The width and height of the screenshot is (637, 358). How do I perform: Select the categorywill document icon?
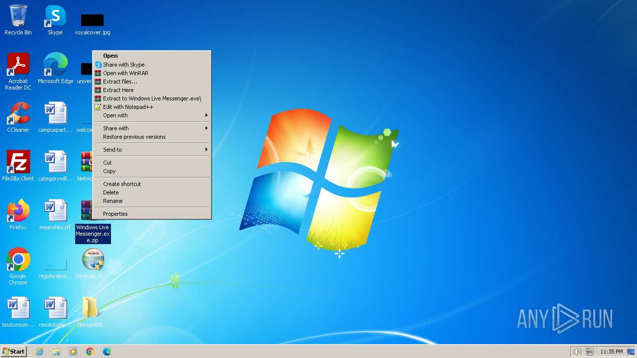[x=55, y=166]
